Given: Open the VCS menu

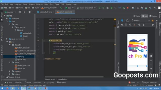Looking at the screenshot, I should click(62, 4).
